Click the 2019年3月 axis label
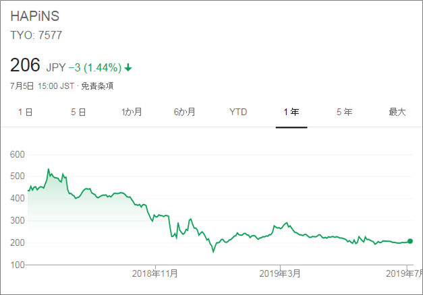Image resolution: width=423 pixels, height=295 pixels. [280, 273]
